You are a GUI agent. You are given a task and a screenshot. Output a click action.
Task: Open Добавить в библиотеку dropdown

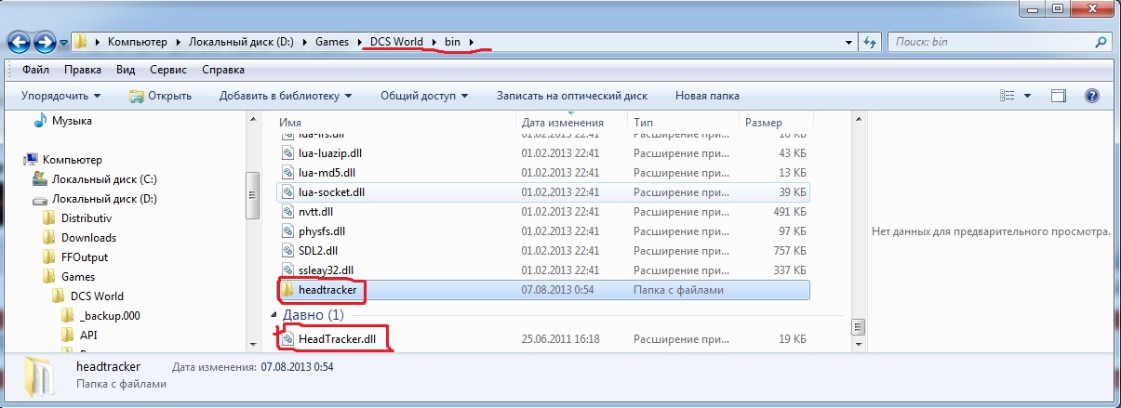click(x=286, y=96)
